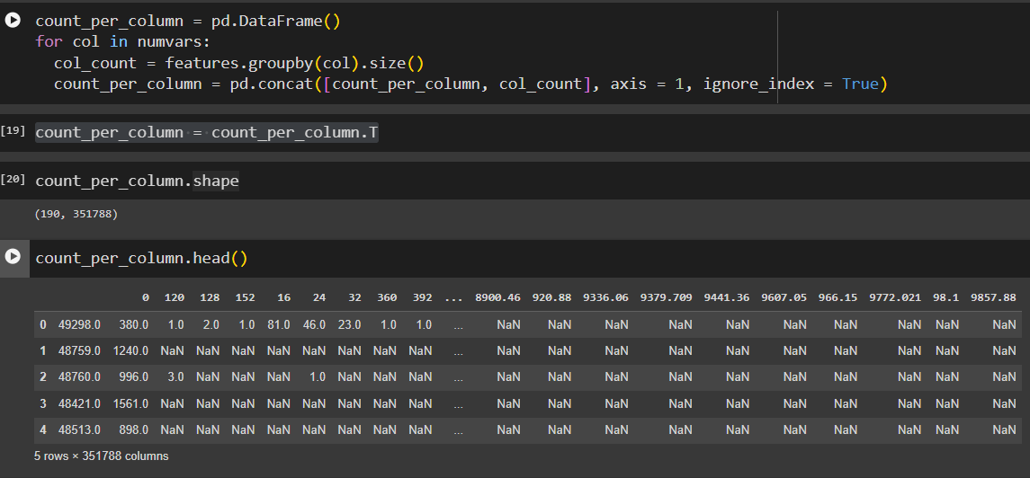Click column header 392
1030x478 pixels.
tap(423, 297)
